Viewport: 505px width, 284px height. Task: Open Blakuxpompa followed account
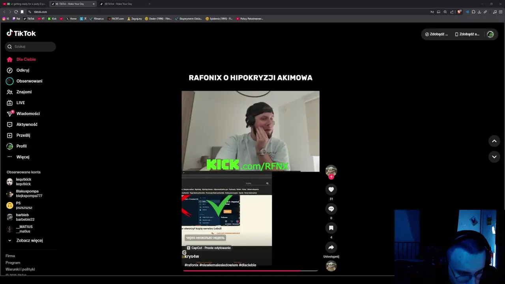24,194
